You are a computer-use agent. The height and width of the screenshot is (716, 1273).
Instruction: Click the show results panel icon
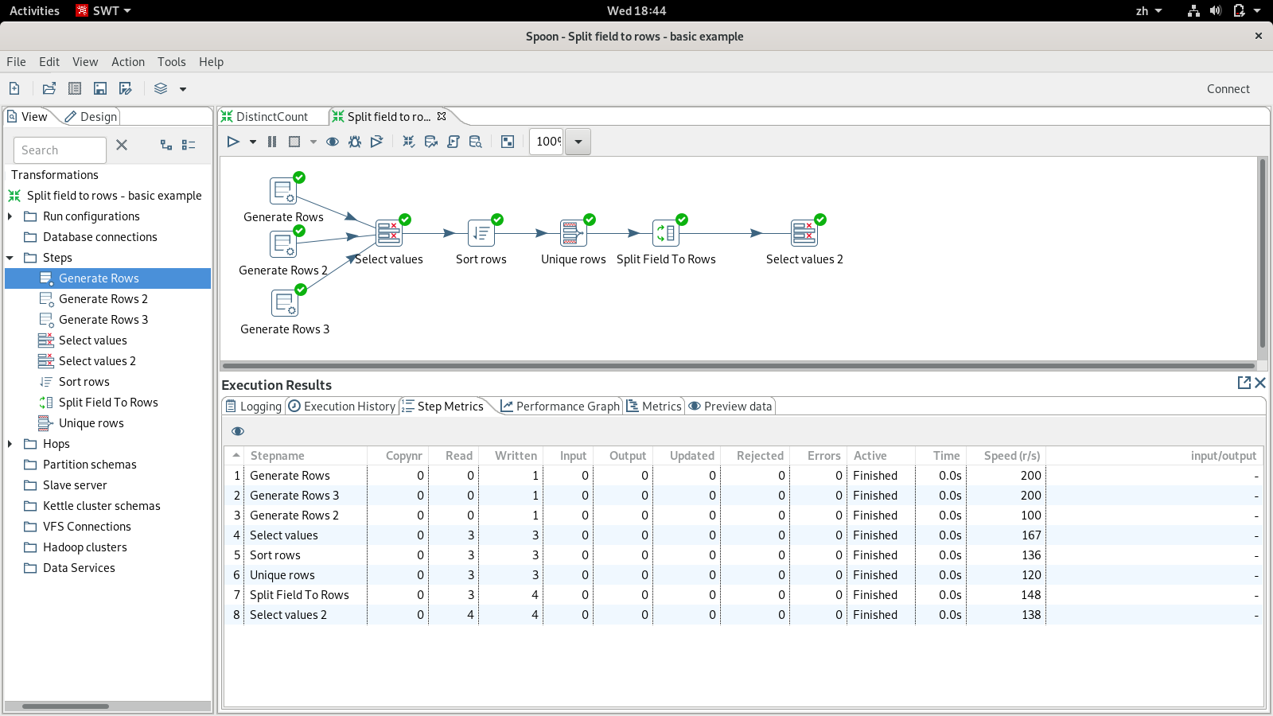[508, 142]
